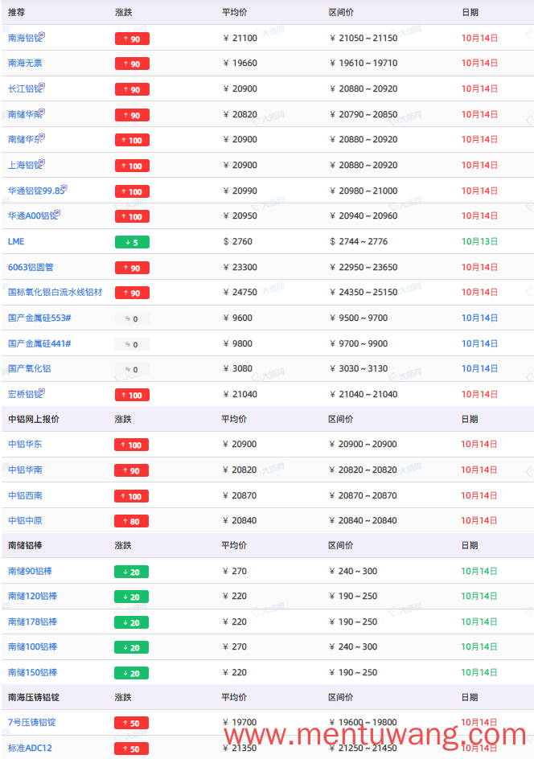Image resolution: width=534 pixels, height=759 pixels.
Task: Open the 国产氧化铝 link
Action: click(x=30, y=369)
